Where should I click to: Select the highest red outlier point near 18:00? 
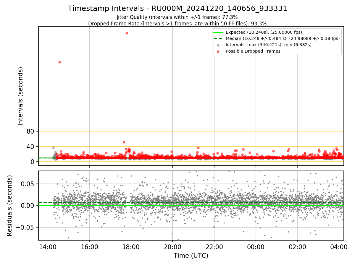(127, 33)
